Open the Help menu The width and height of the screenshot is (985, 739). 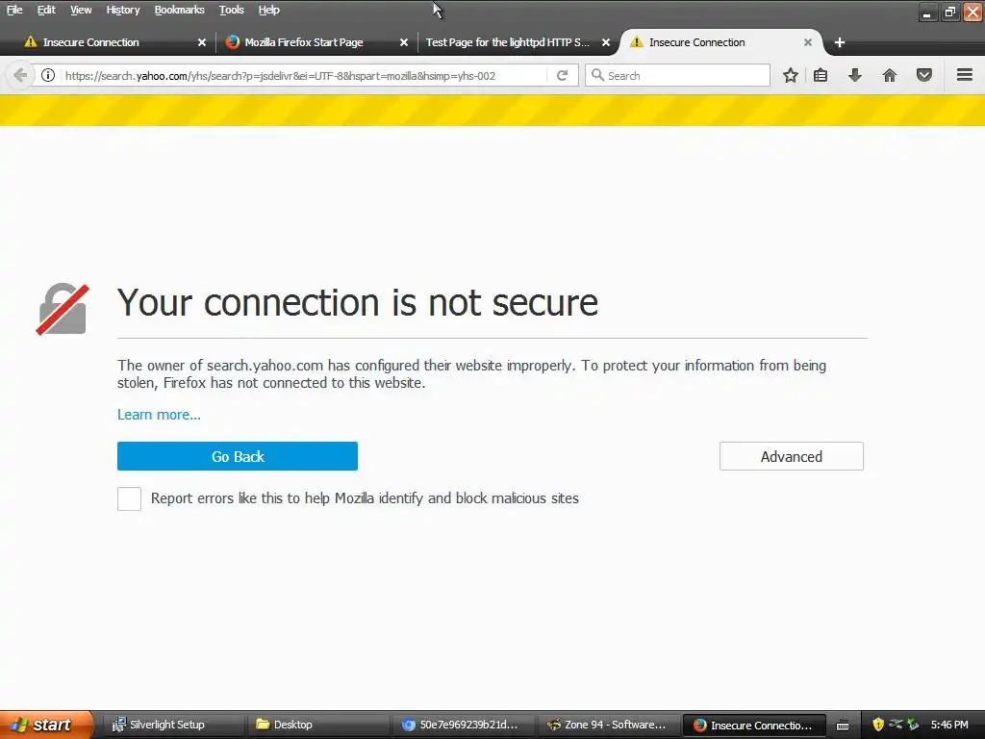click(x=269, y=10)
